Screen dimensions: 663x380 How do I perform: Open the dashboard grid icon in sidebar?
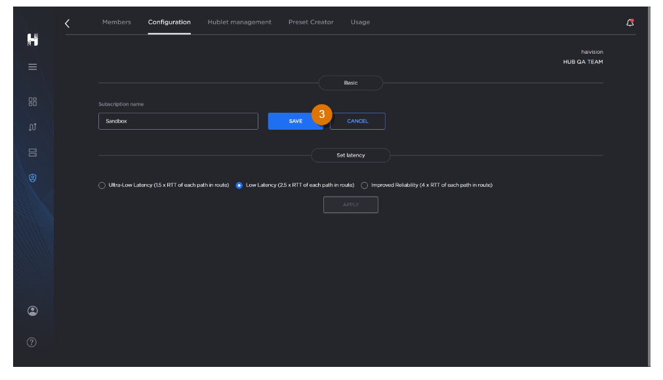tap(32, 102)
